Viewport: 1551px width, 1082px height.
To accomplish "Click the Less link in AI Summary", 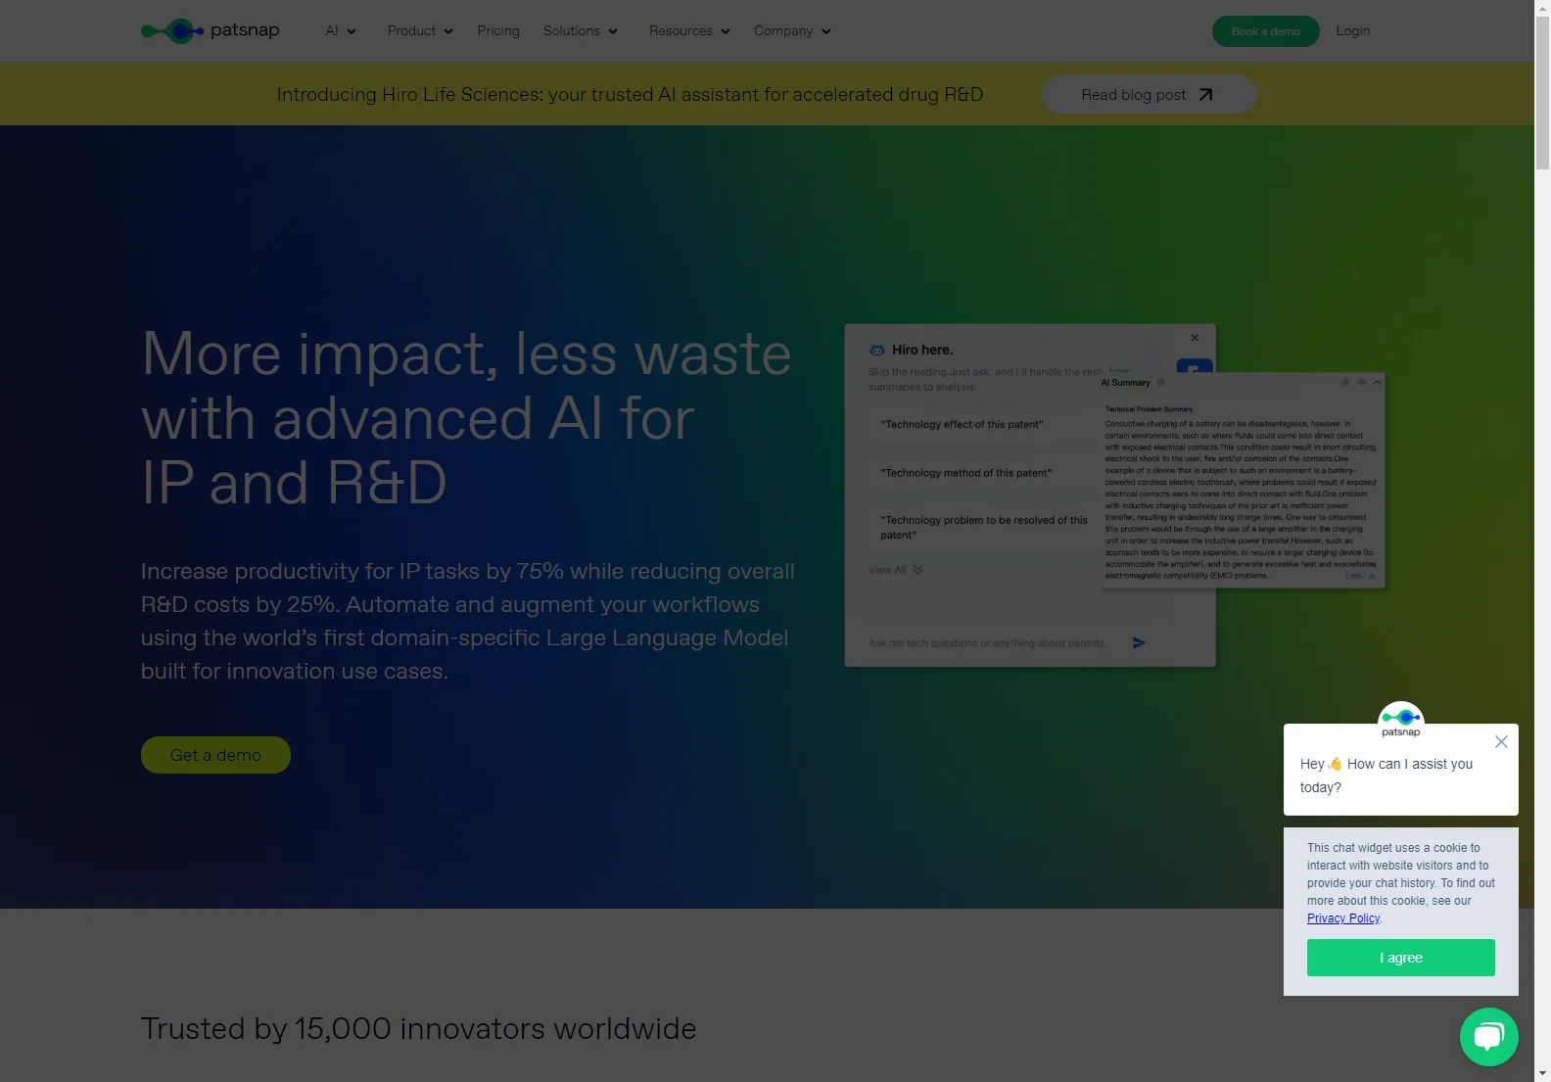I will [x=1354, y=576].
